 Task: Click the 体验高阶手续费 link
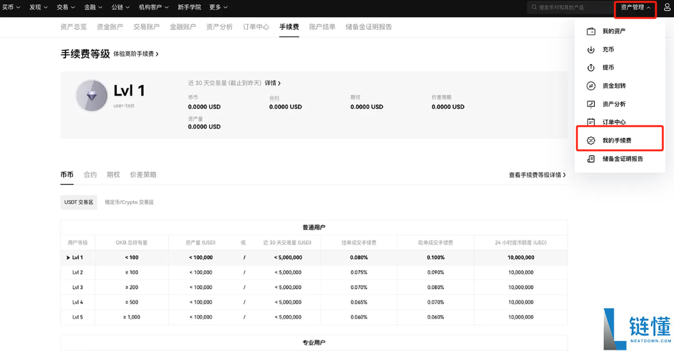coord(136,54)
